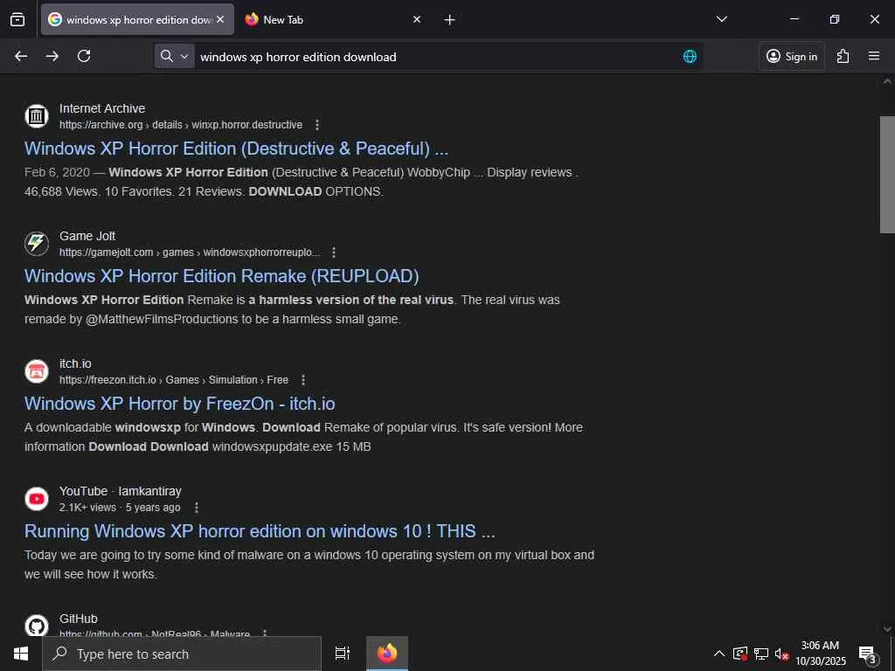Screen dimensions: 895x671
Task: Click the scrollbar down arrow
Action: point(887,629)
